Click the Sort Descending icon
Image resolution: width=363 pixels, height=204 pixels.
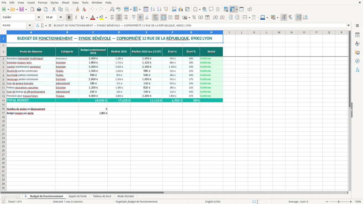[159, 9]
